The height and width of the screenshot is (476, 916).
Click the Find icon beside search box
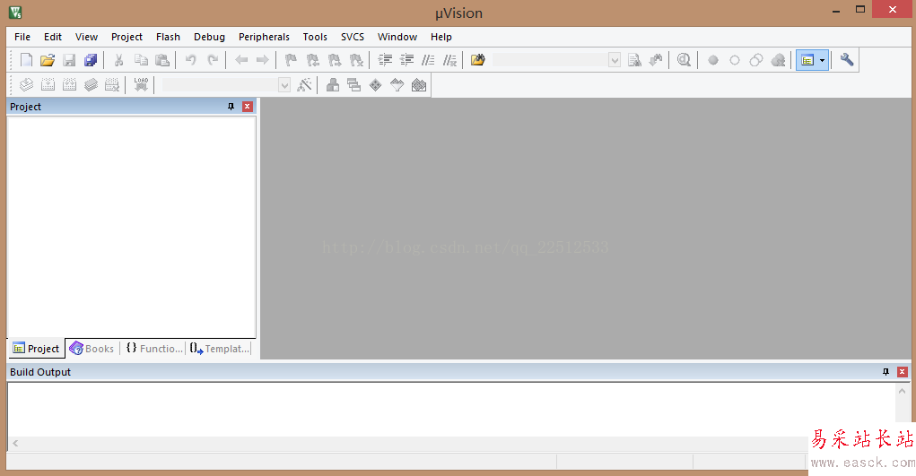[634, 59]
